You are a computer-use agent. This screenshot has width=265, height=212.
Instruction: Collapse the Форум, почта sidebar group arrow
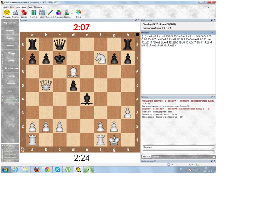point(2,51)
